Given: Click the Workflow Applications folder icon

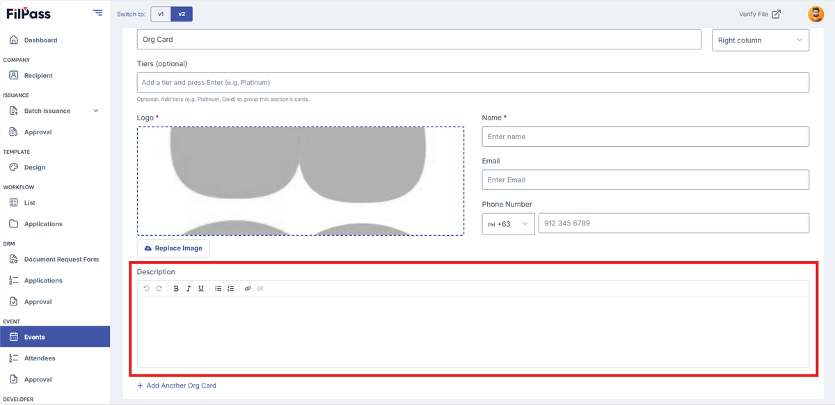Looking at the screenshot, I should [x=14, y=224].
